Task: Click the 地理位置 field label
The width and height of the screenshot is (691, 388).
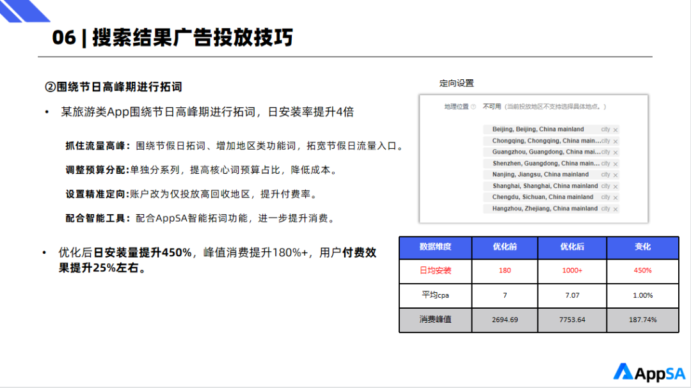Action: 456,107
